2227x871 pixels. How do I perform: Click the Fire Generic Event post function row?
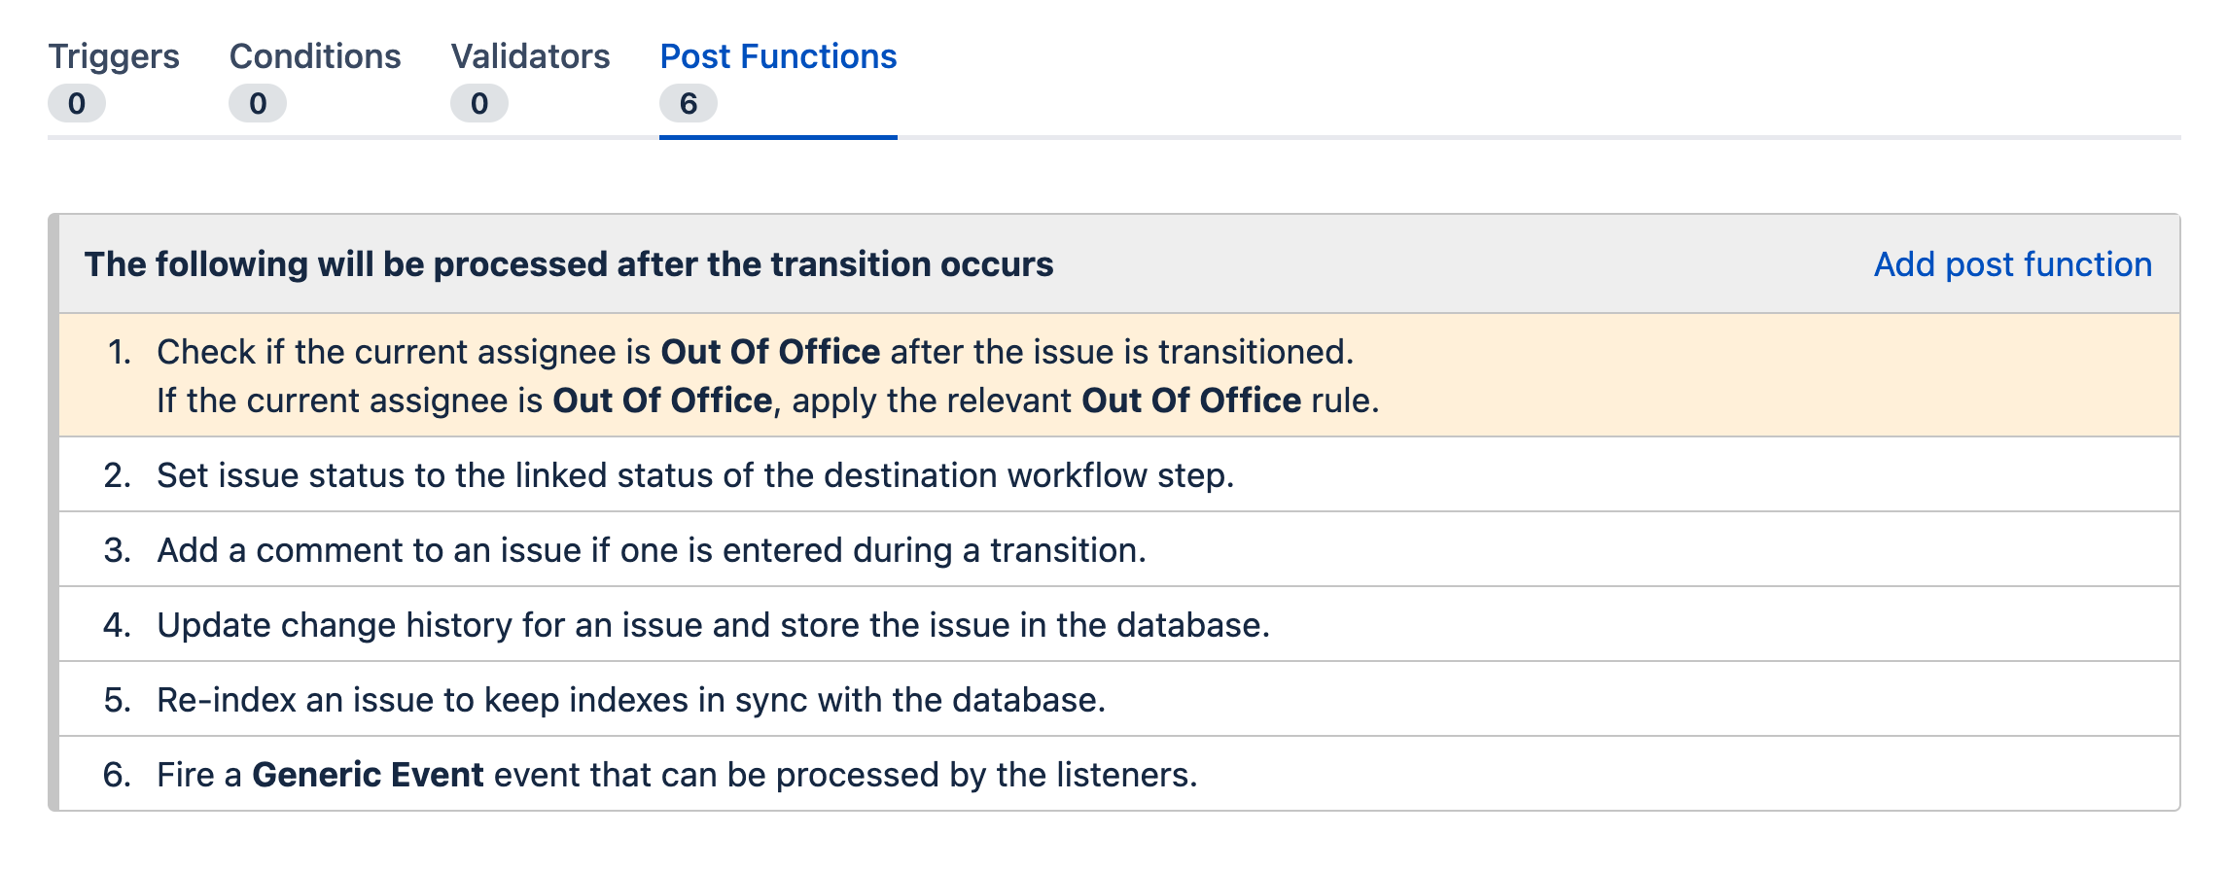click(676, 775)
